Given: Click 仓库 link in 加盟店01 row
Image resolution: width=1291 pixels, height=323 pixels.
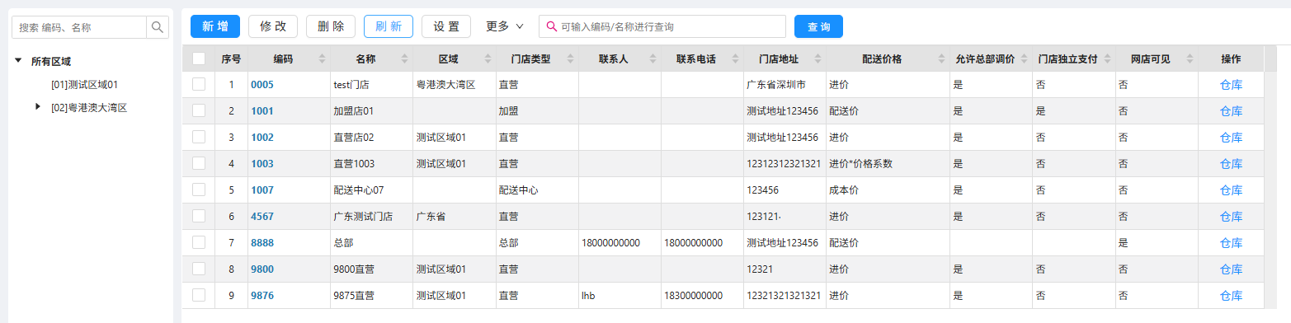Looking at the screenshot, I should click(x=1231, y=111).
